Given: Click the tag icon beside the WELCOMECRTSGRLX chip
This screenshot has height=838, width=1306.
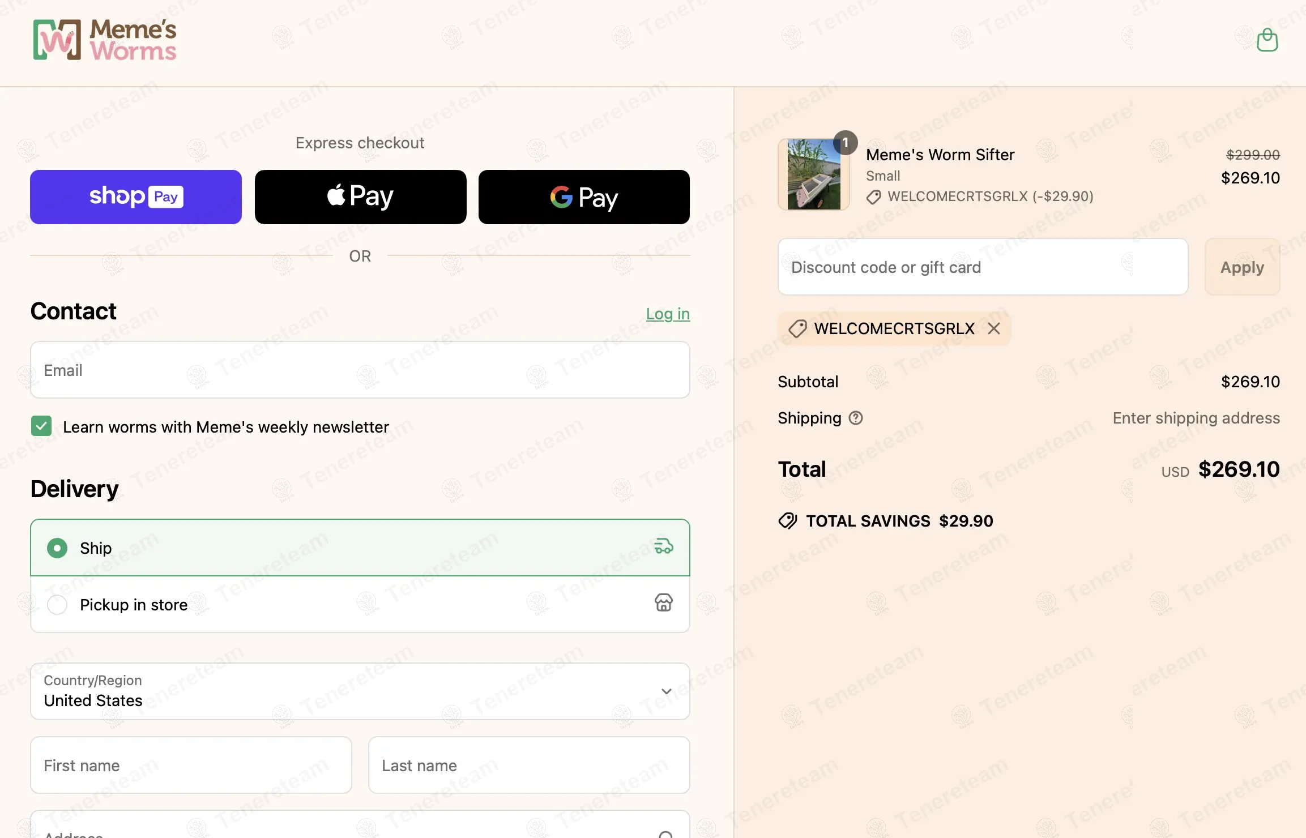Looking at the screenshot, I should click(797, 328).
